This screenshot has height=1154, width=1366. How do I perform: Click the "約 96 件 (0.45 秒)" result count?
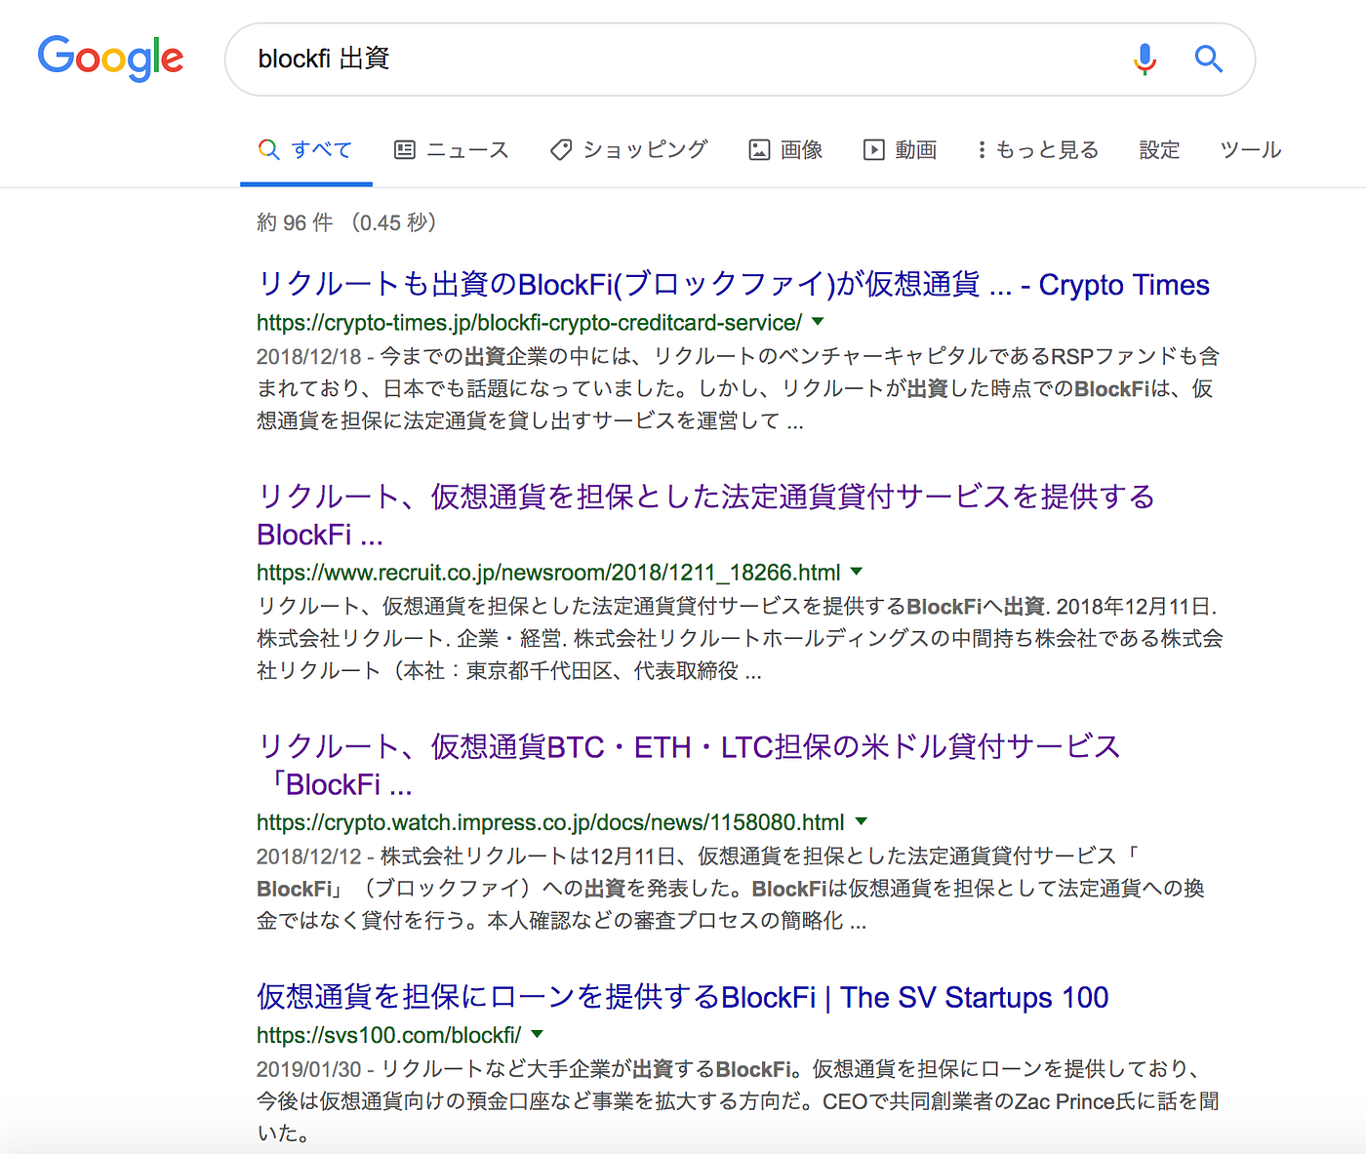pos(346,222)
